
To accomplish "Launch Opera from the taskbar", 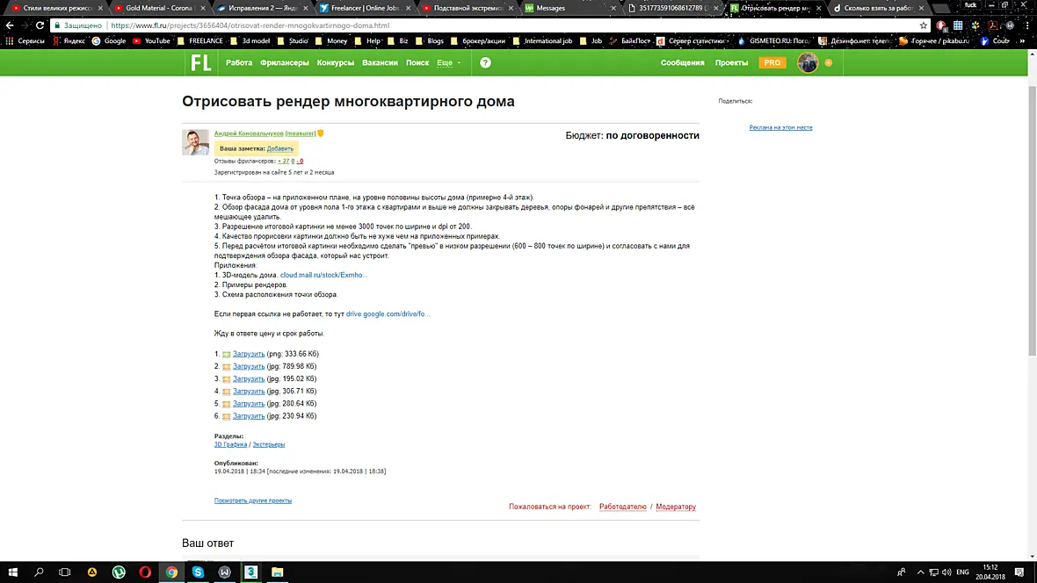I will pyautogui.click(x=145, y=572).
